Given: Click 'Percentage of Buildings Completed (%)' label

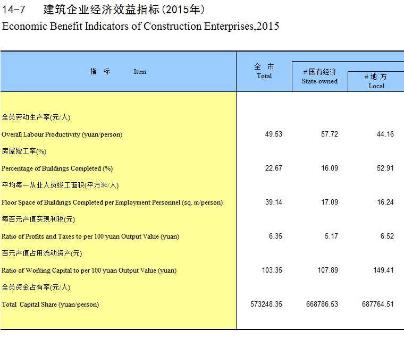Looking at the screenshot, I should click(57, 168).
